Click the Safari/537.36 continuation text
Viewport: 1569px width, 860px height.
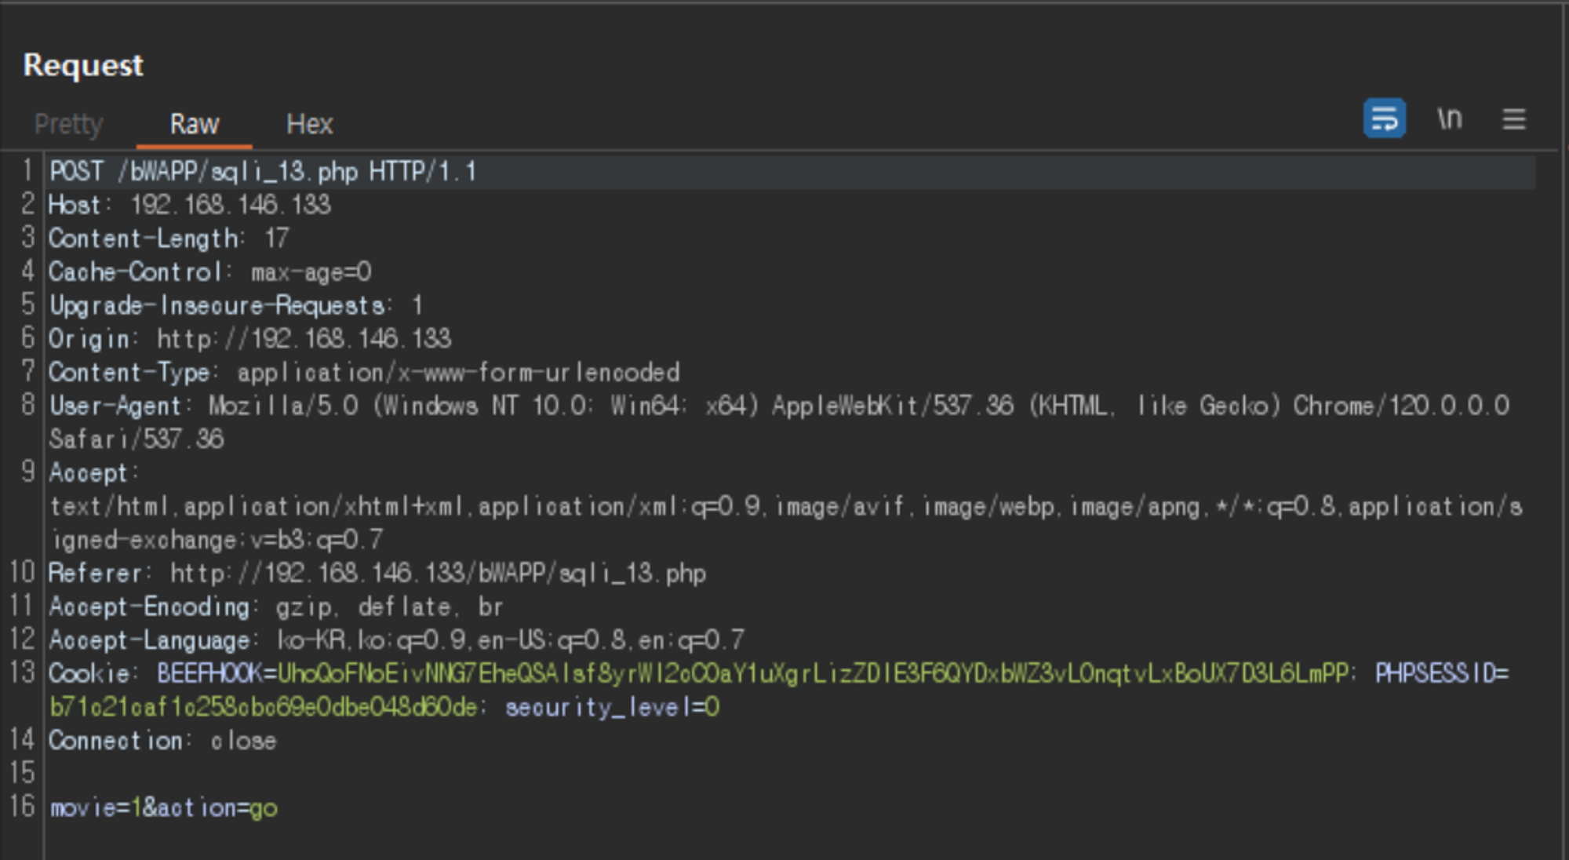click(x=137, y=439)
